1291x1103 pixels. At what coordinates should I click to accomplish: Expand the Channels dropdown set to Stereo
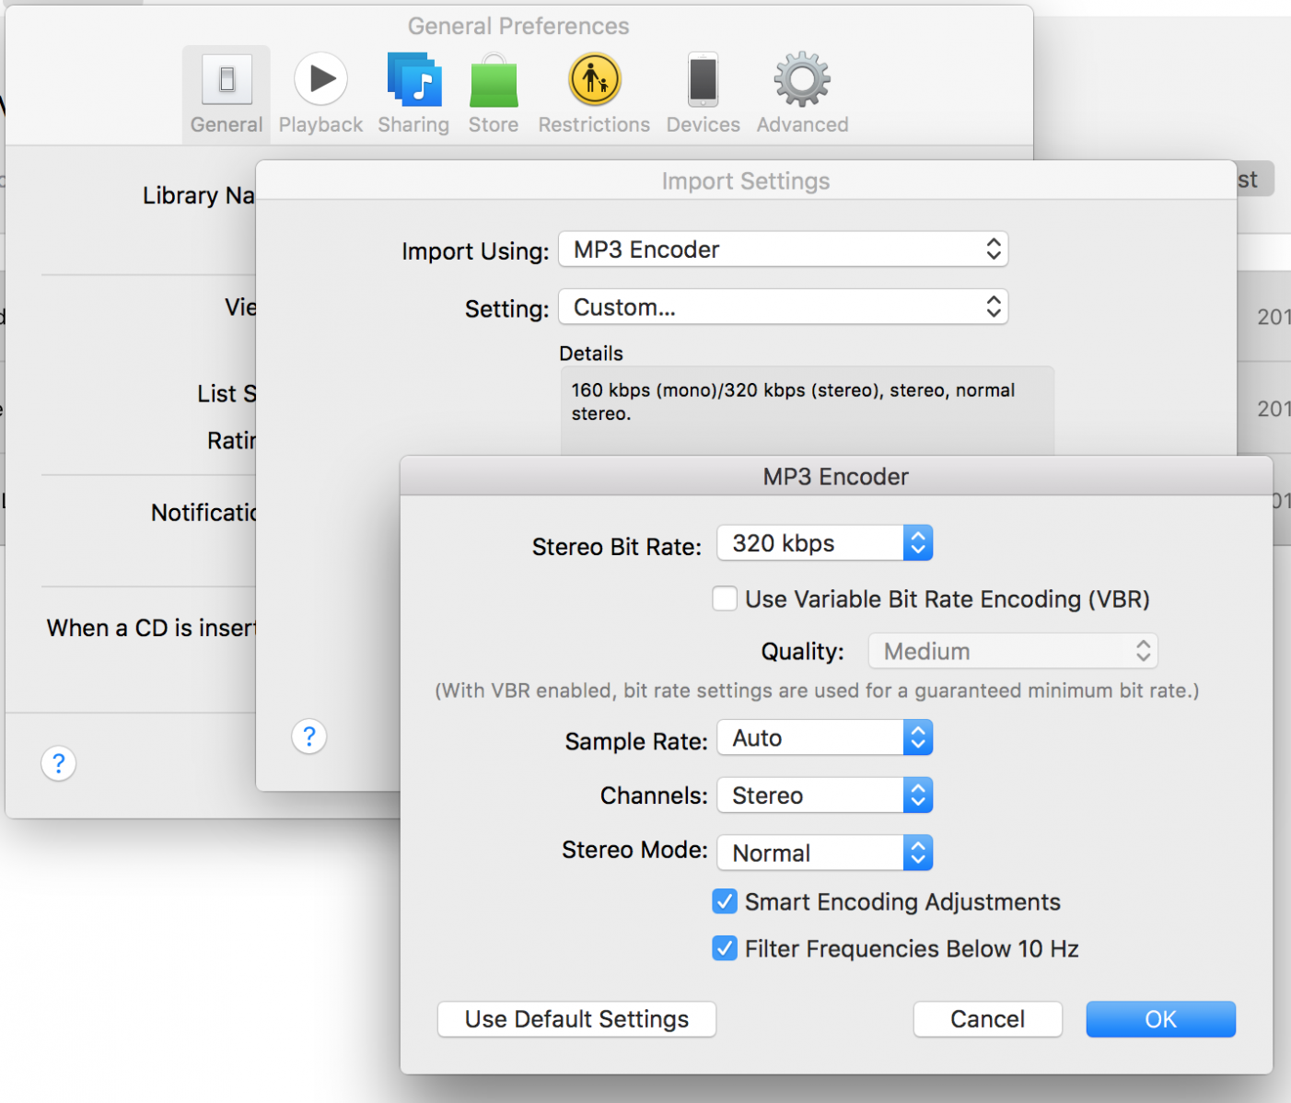(x=824, y=795)
